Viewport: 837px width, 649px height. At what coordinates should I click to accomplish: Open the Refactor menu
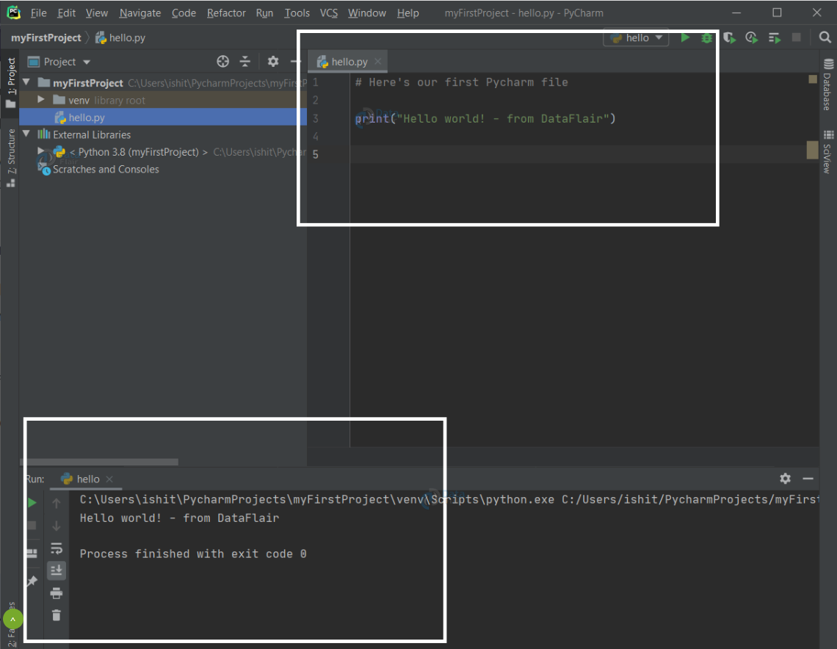pyautogui.click(x=226, y=12)
